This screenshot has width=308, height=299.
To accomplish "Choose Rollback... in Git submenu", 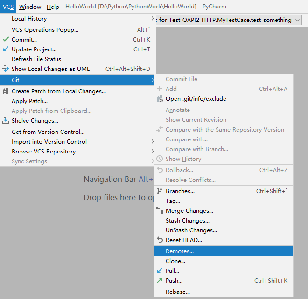I will pyautogui.click(x=224, y=170).
